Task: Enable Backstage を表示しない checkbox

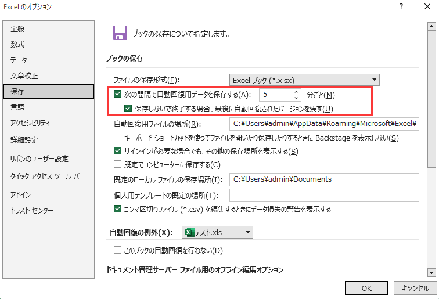Action: [117, 138]
